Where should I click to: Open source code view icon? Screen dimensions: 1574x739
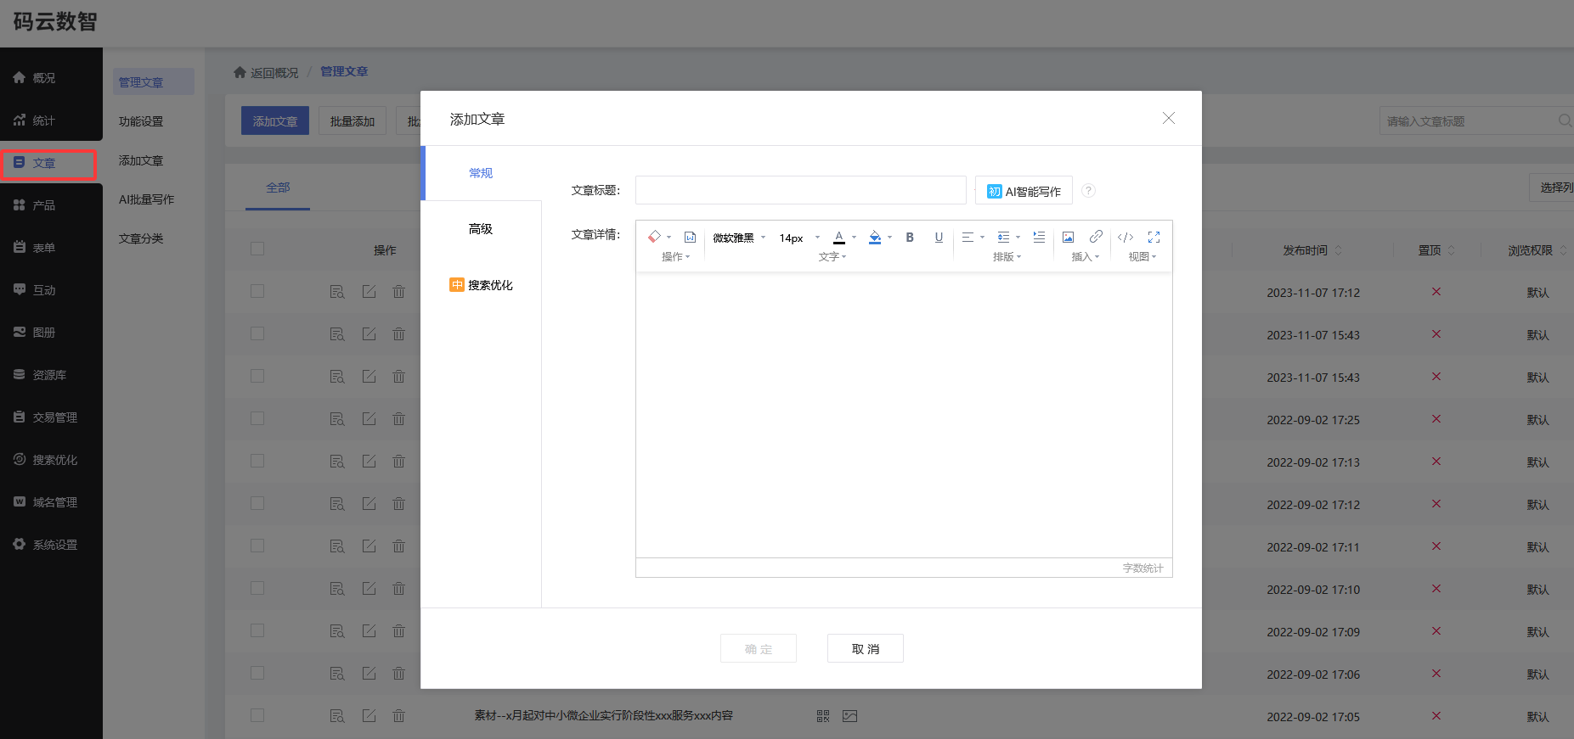tap(1125, 238)
